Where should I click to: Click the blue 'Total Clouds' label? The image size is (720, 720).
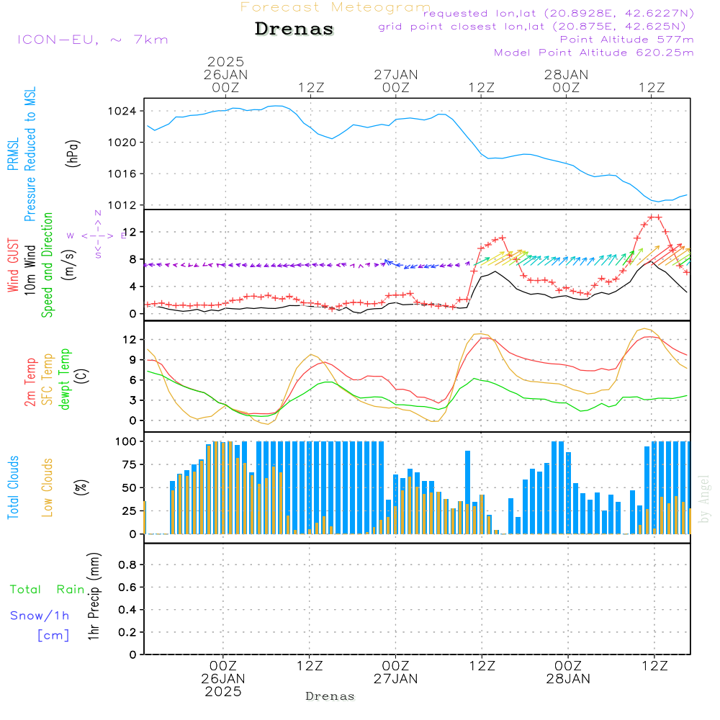(13, 487)
